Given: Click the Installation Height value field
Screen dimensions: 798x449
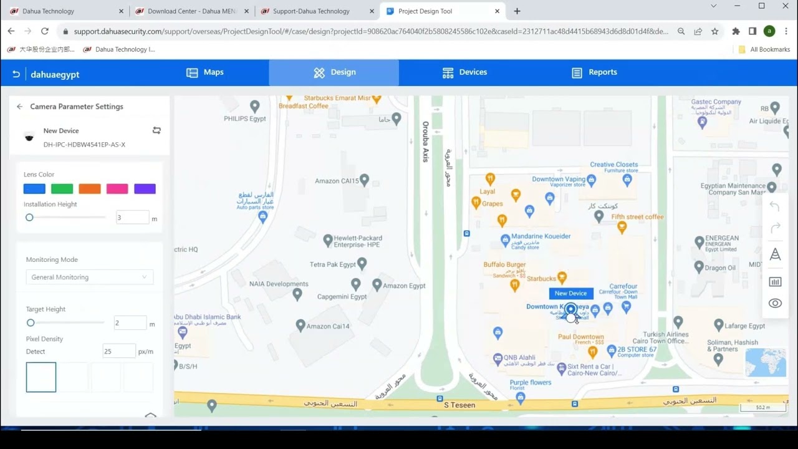Looking at the screenshot, I should click(x=133, y=218).
